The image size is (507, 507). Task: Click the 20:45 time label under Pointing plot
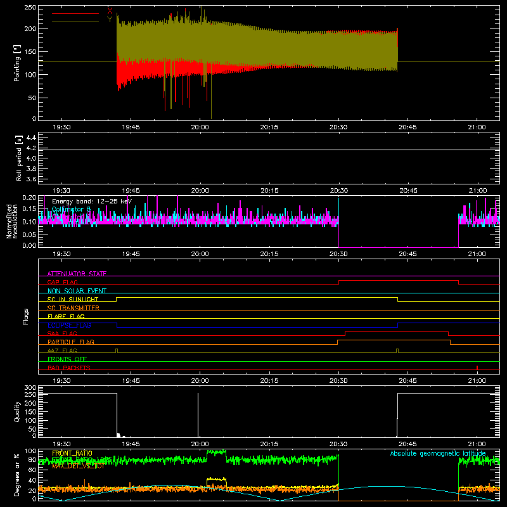click(x=408, y=127)
